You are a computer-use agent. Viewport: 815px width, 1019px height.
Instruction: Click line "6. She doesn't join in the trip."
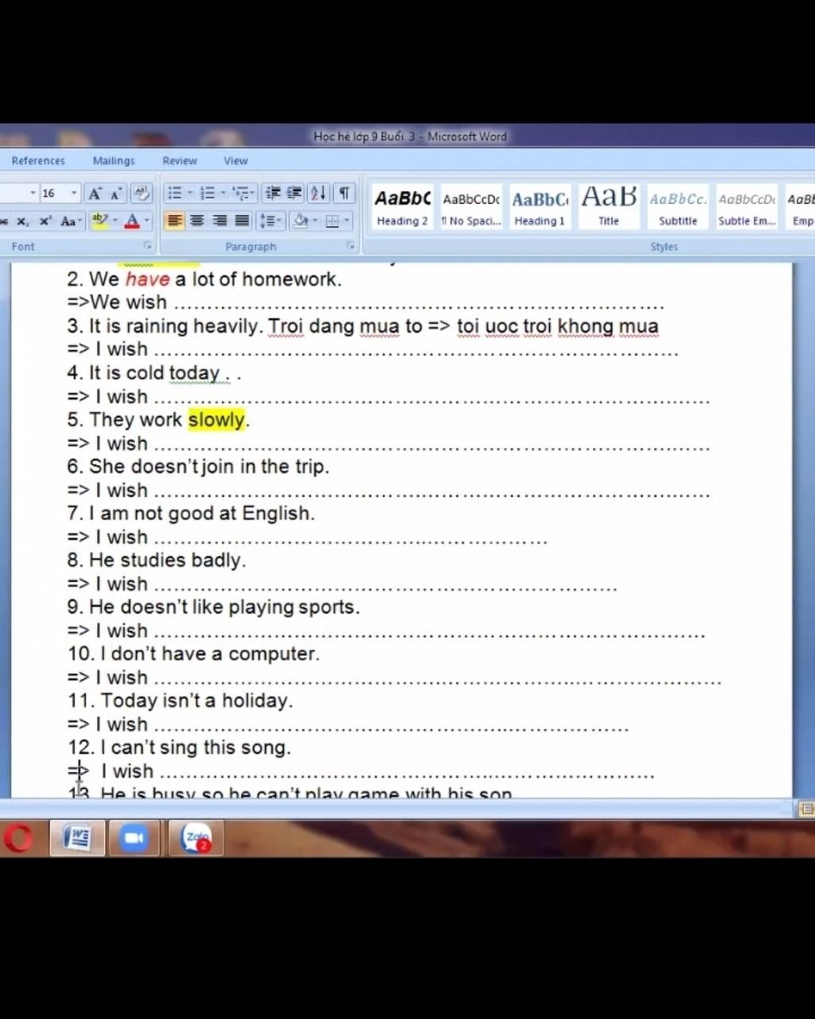pyautogui.click(x=198, y=467)
